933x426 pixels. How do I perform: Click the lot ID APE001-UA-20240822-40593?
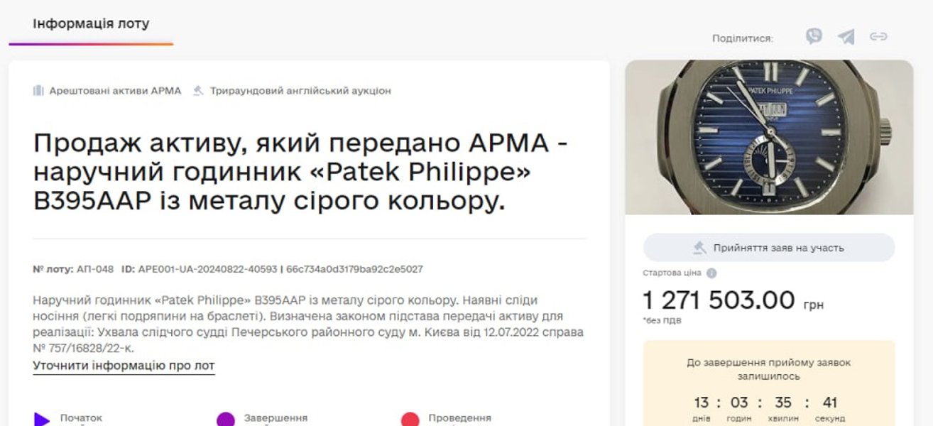point(207,269)
